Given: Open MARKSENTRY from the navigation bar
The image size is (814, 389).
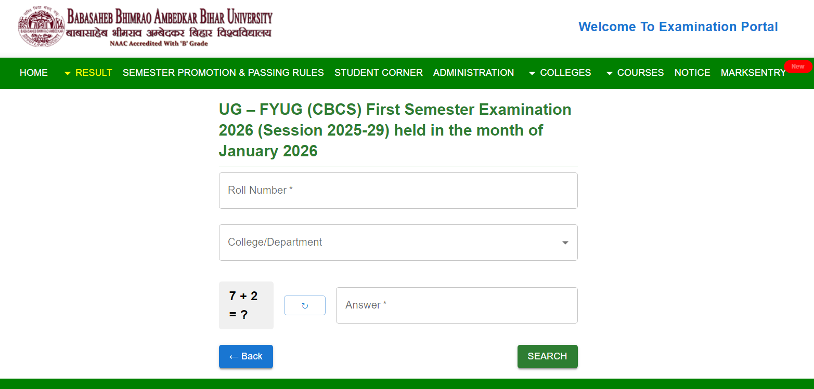Looking at the screenshot, I should [753, 73].
